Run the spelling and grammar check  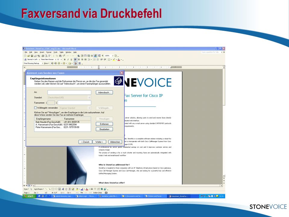click(49, 56)
